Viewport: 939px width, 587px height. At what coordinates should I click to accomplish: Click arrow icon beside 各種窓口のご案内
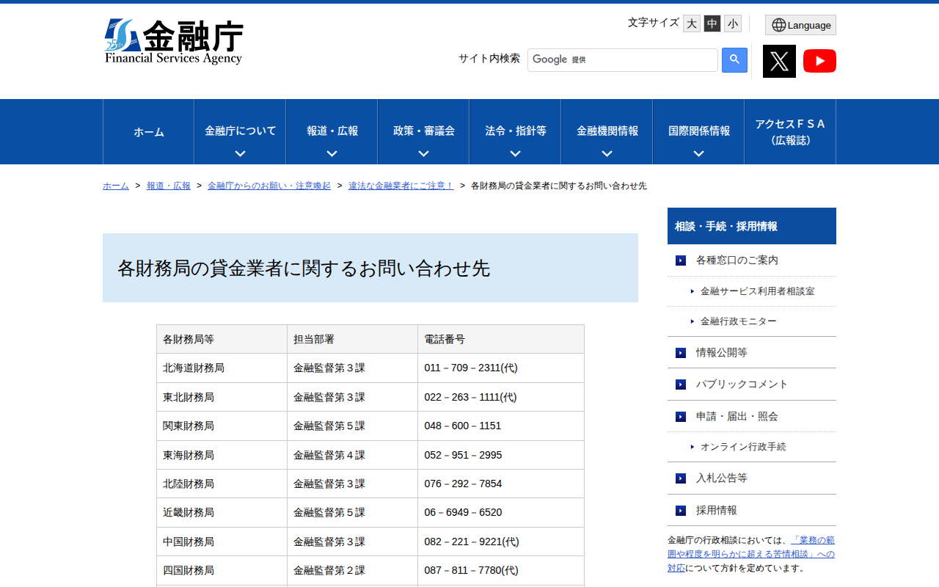[681, 260]
